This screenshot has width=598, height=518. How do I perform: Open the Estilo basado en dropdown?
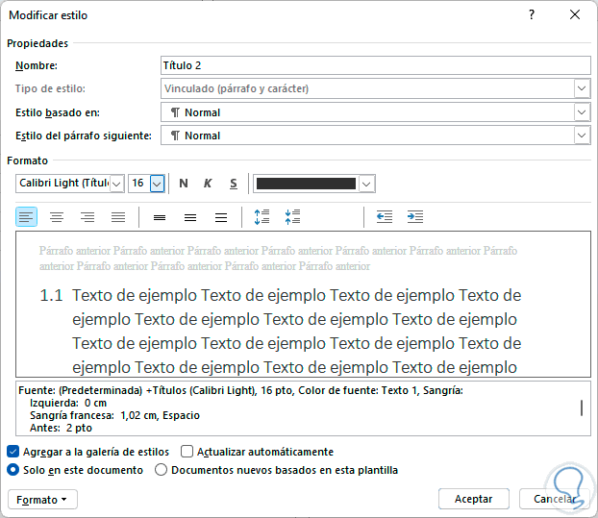582,112
